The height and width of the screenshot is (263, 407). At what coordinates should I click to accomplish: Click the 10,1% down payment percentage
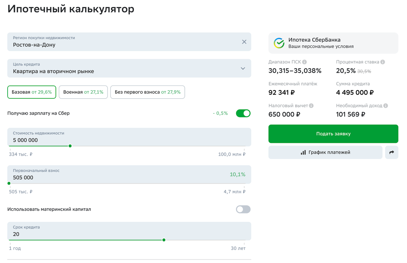(238, 174)
